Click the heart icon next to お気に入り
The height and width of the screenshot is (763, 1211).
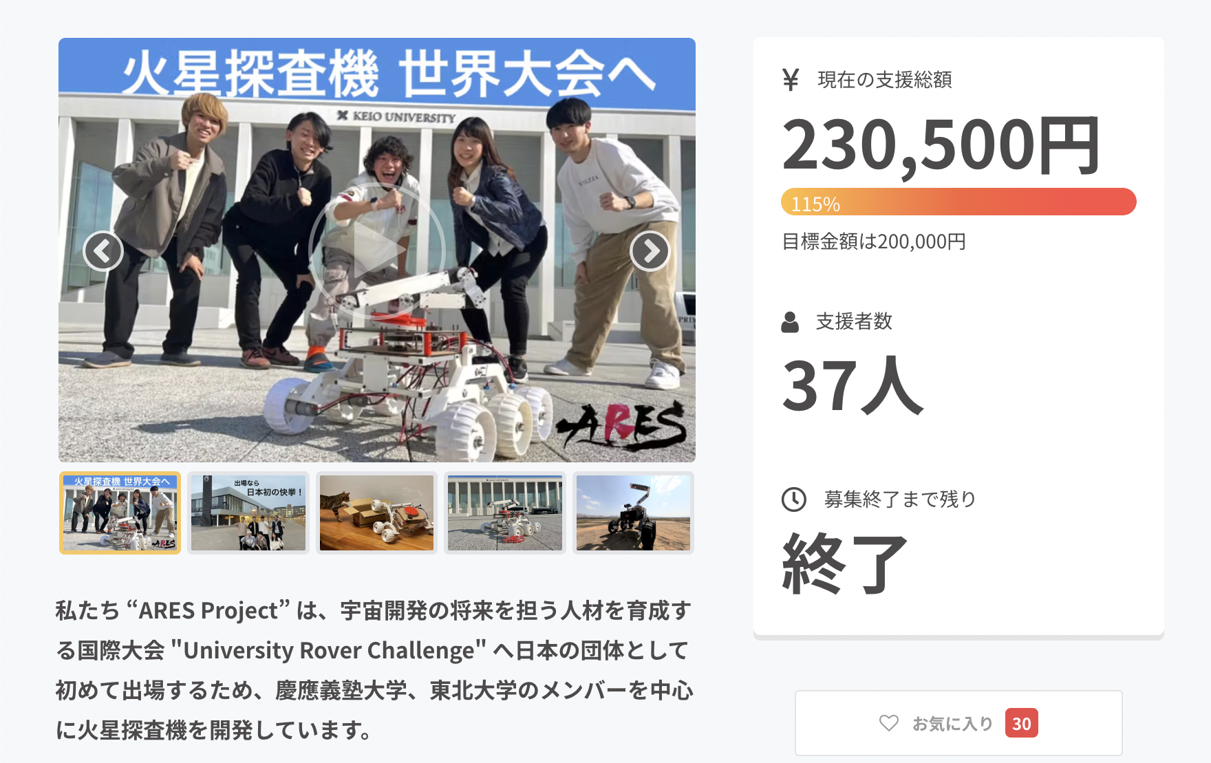click(889, 723)
